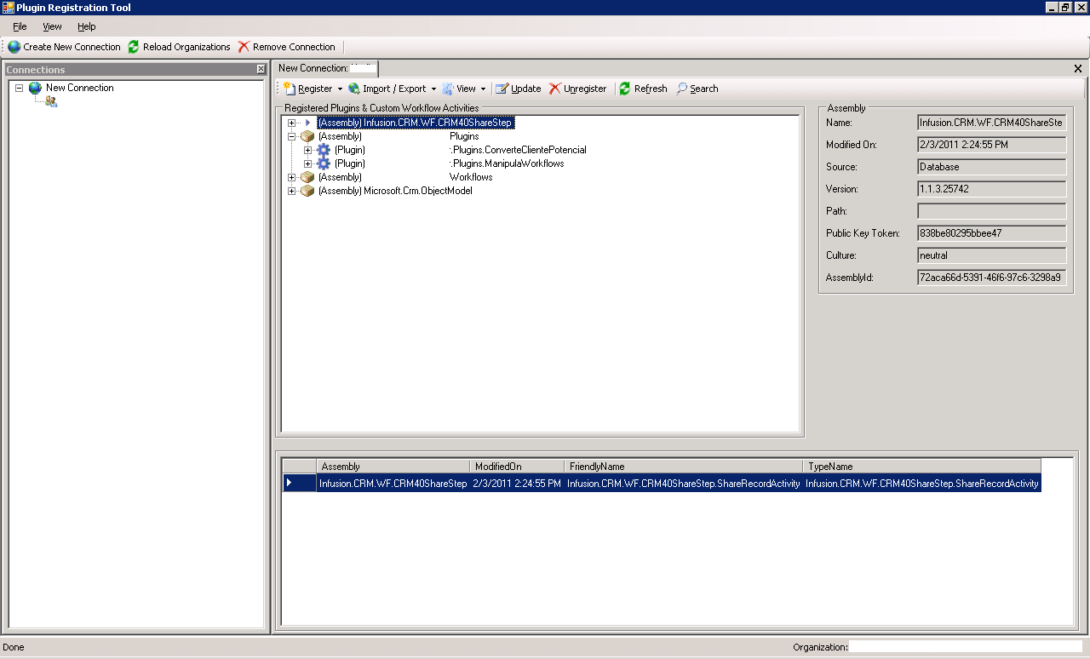Open the Register dropdown
1090x659 pixels.
[x=340, y=89]
